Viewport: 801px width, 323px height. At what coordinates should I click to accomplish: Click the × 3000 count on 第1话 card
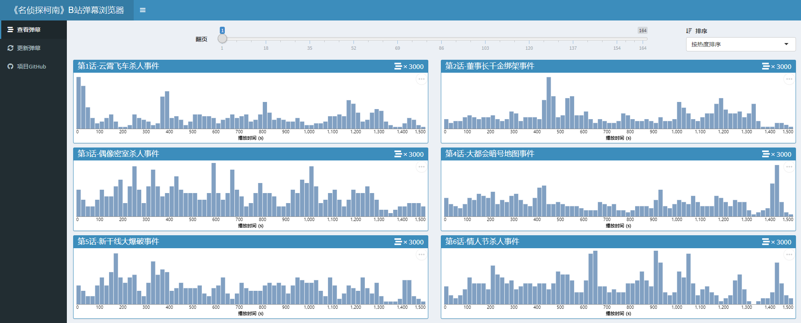coord(414,66)
